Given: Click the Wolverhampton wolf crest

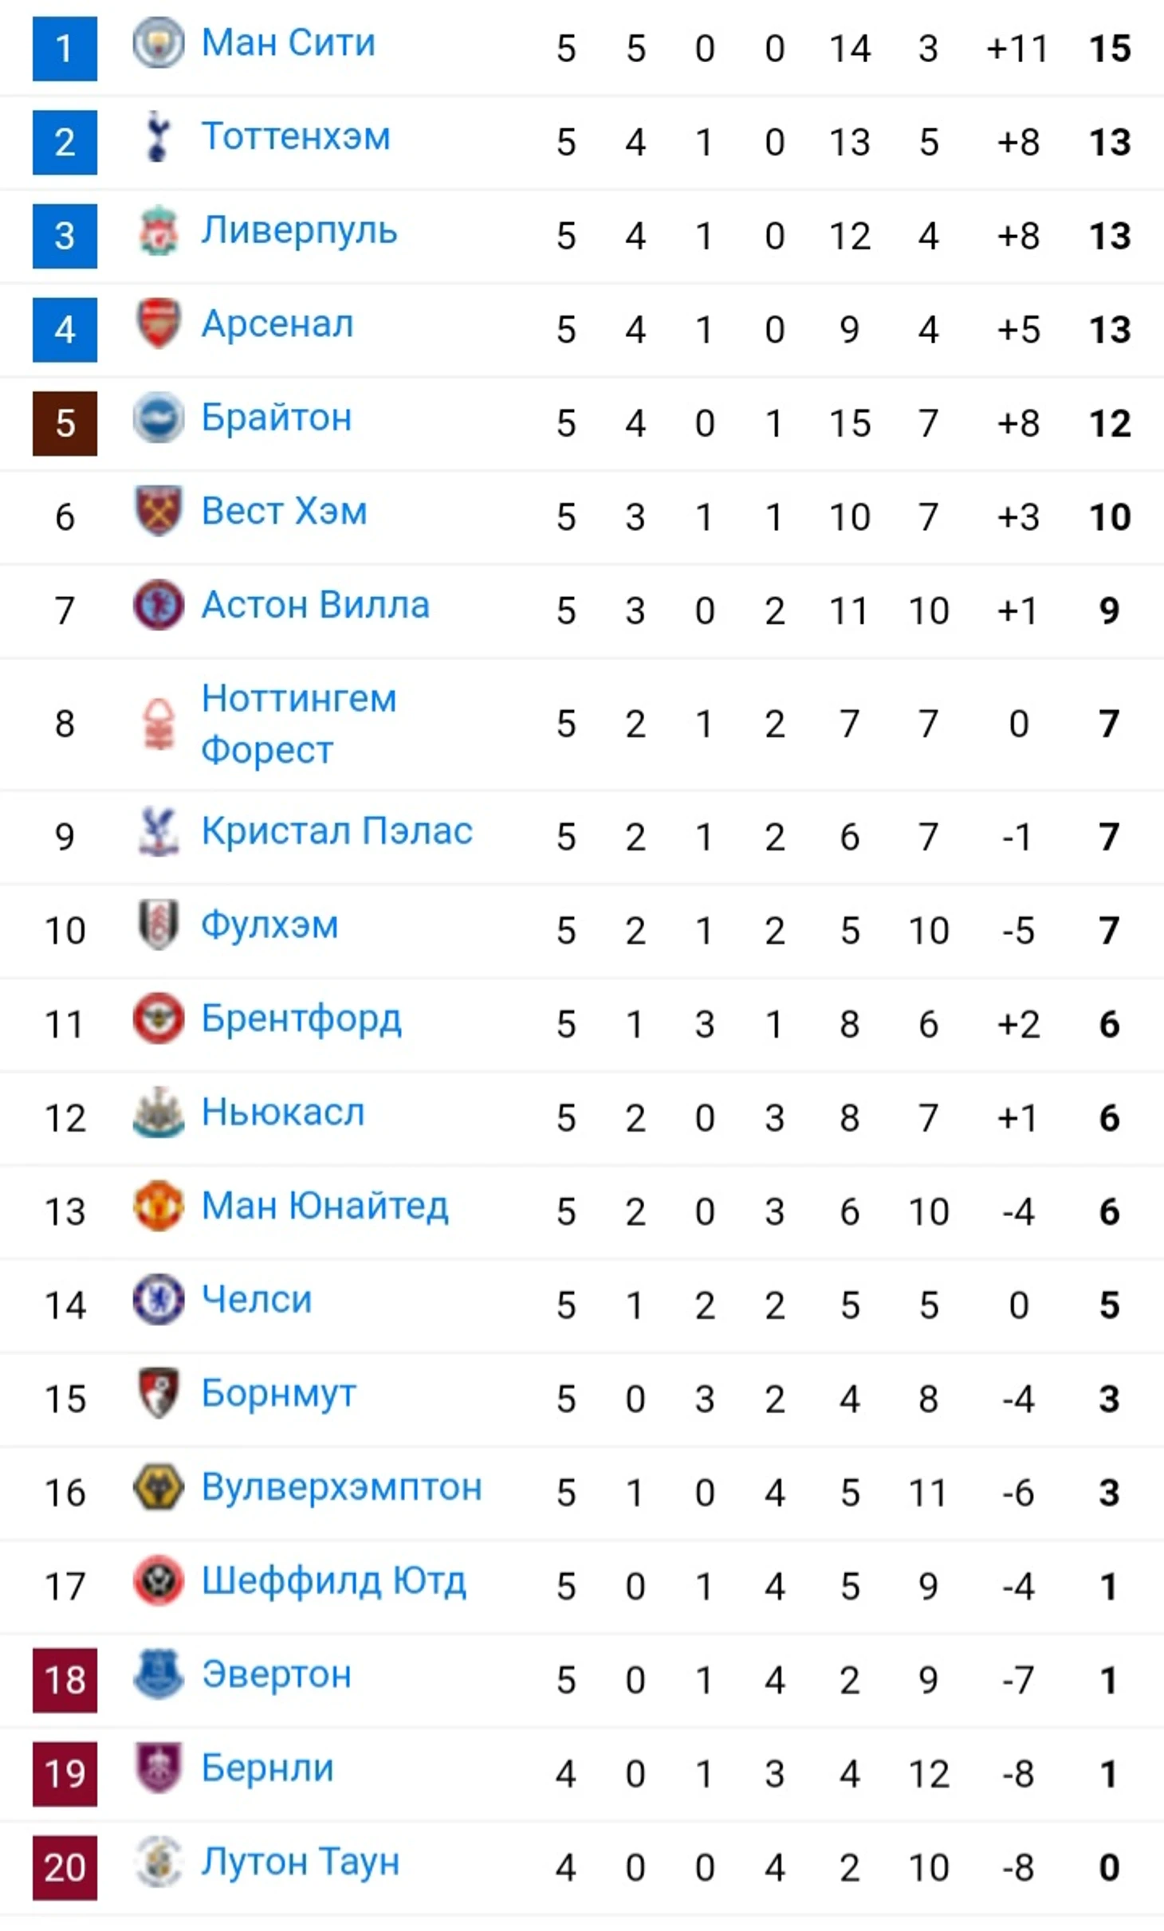Looking at the screenshot, I should pyautogui.click(x=158, y=1487).
